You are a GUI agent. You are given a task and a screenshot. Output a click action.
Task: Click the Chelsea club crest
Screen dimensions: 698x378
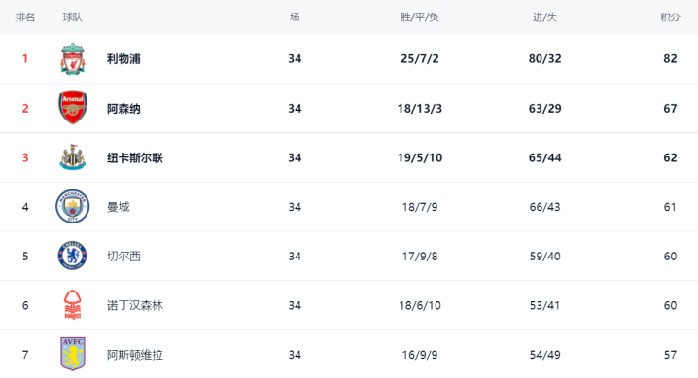(x=73, y=256)
